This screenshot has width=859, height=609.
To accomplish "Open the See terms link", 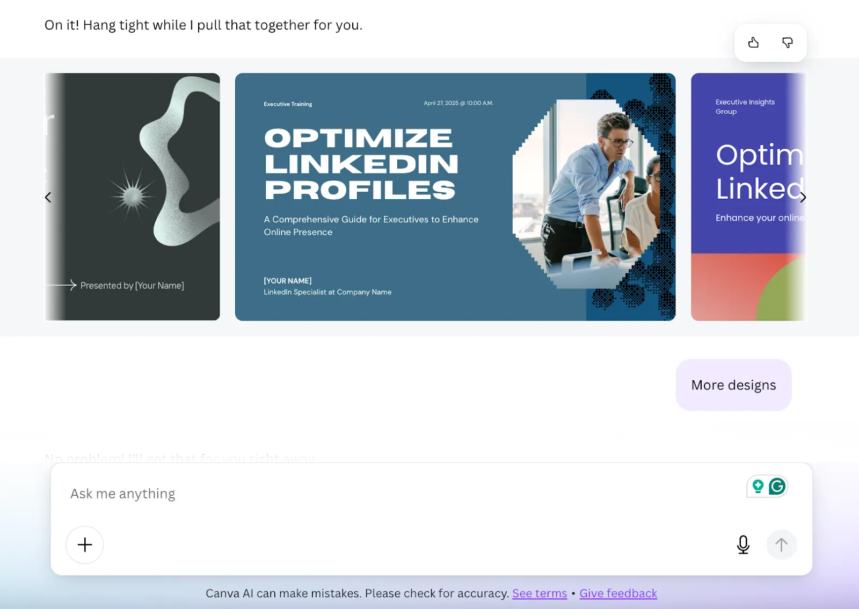I will pos(540,593).
